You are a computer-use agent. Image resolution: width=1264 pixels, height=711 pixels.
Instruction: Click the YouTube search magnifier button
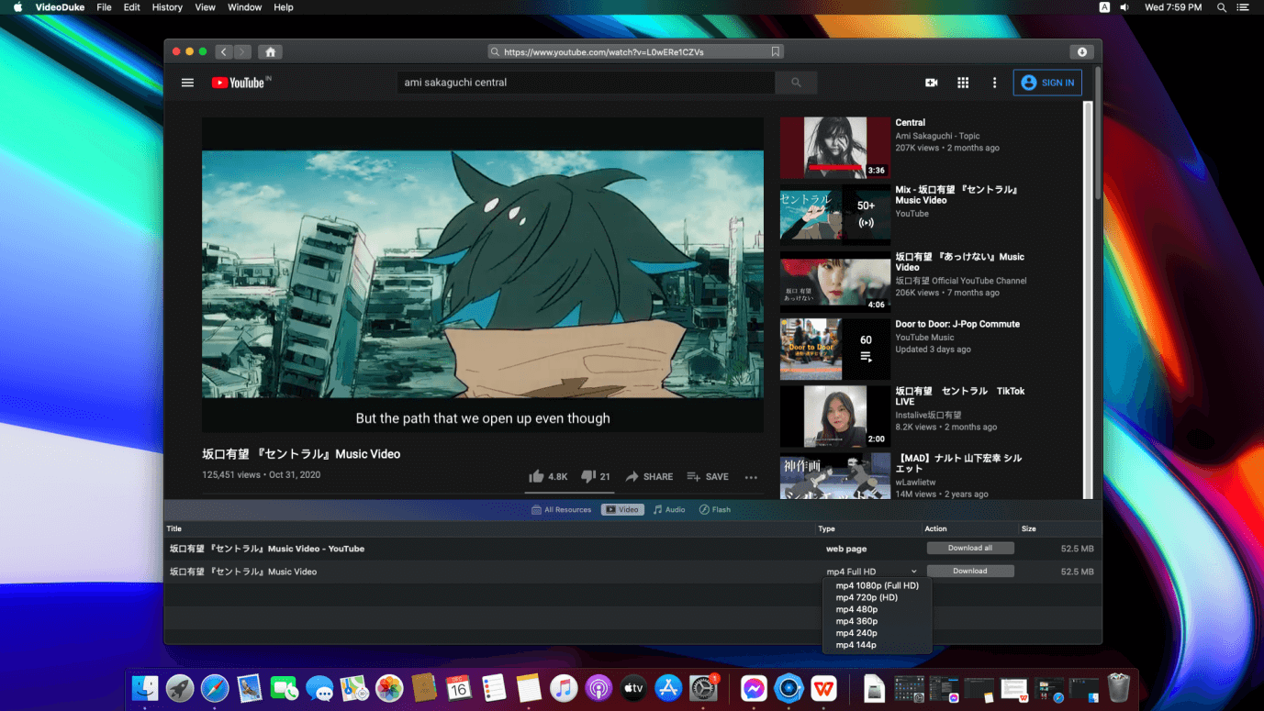pyautogui.click(x=796, y=83)
